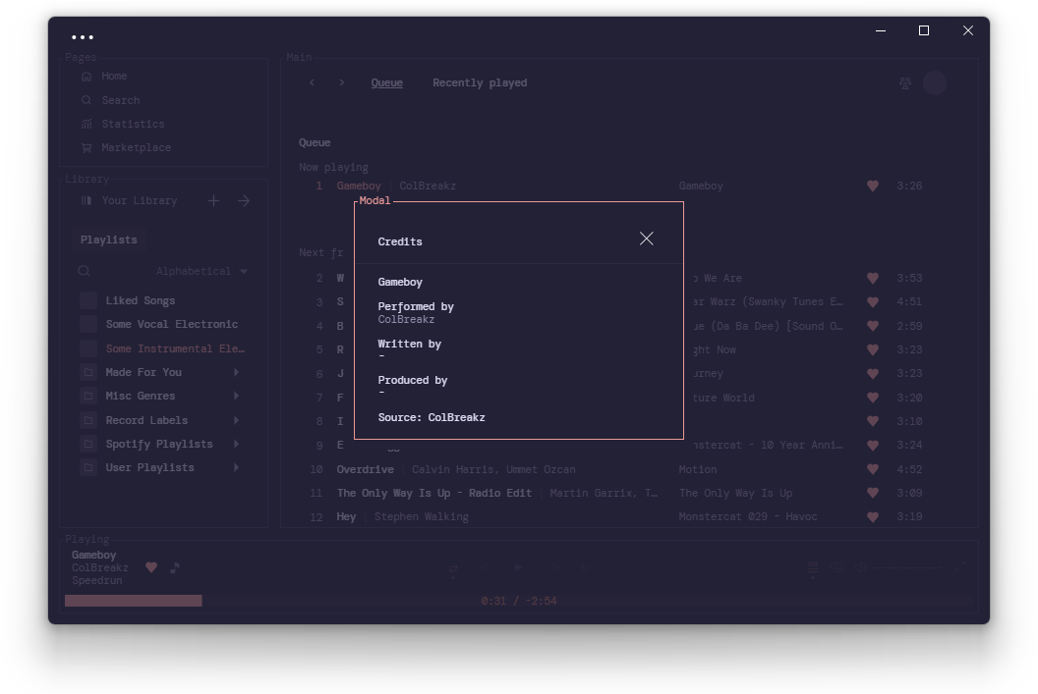
Task: Click the plus icon next to Your Library
Action: (x=213, y=200)
